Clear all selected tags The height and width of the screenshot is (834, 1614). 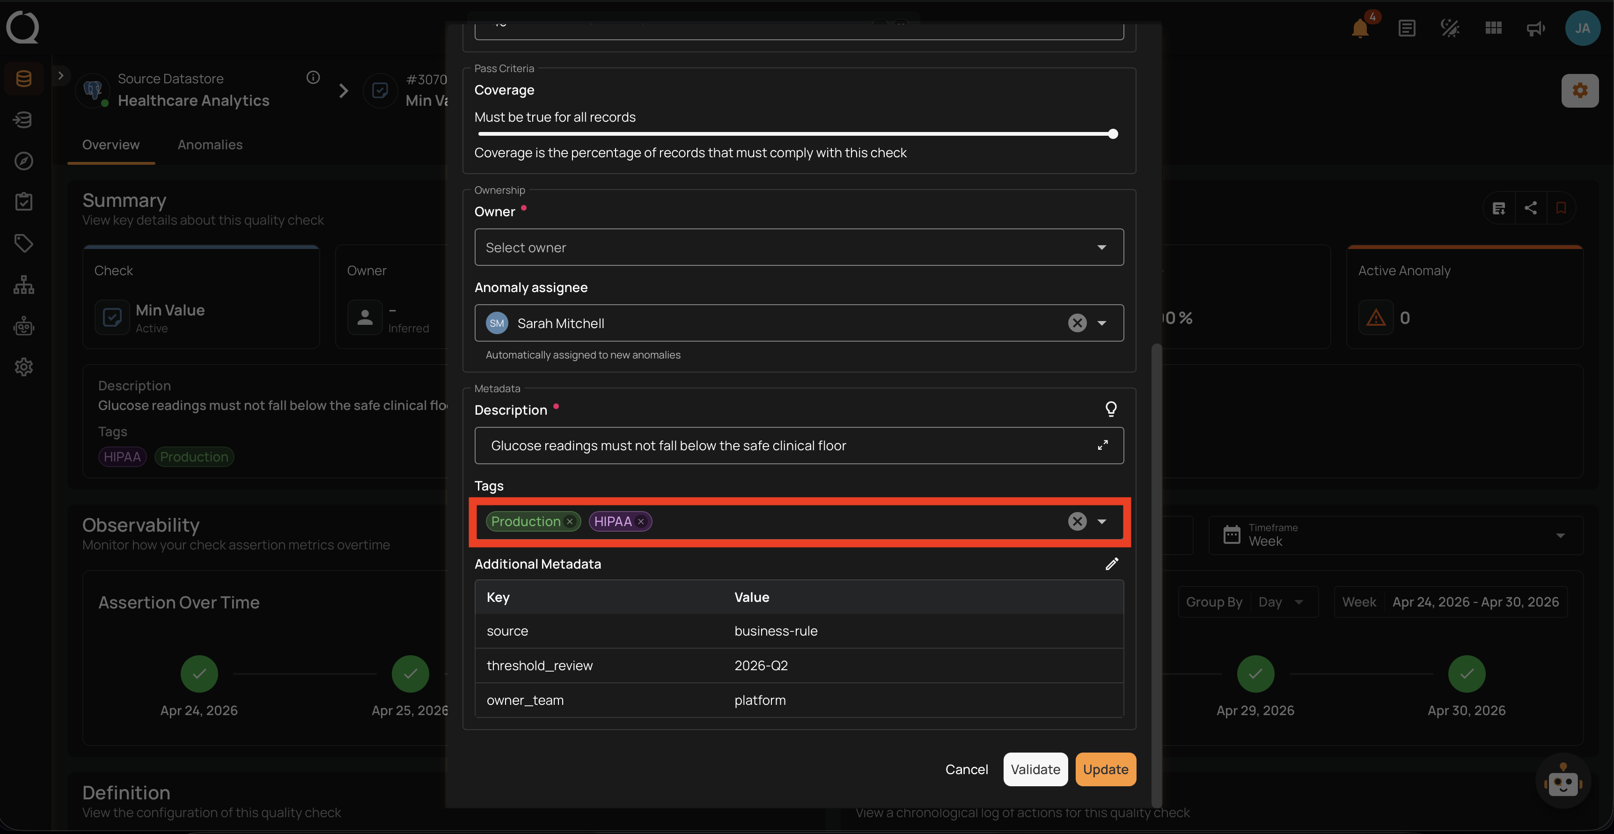coord(1077,521)
